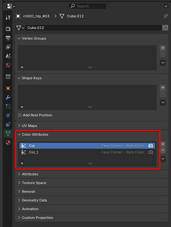Screen dimensions: 171x227
Task: Open the Tool properties tab
Action: [x=8, y=17]
